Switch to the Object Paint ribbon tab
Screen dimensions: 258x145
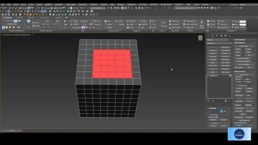pyautogui.click(x=45, y=18)
